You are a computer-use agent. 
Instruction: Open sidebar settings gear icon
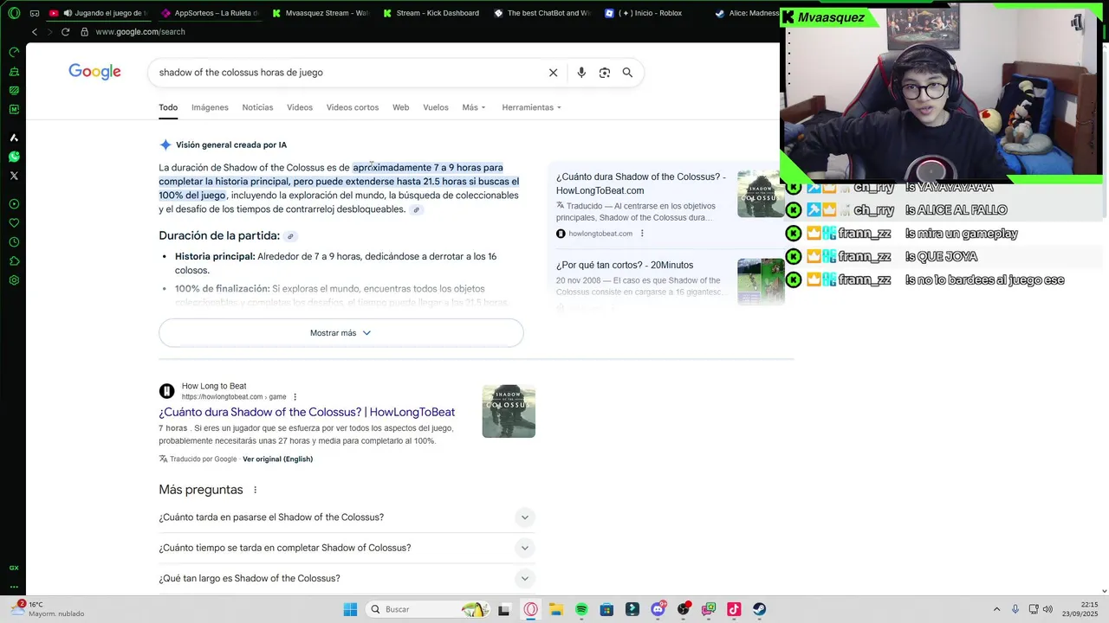14,280
